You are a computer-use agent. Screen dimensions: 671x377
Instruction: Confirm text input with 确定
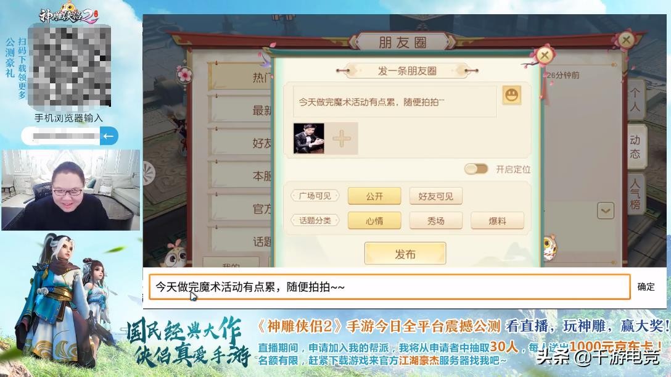(x=646, y=287)
